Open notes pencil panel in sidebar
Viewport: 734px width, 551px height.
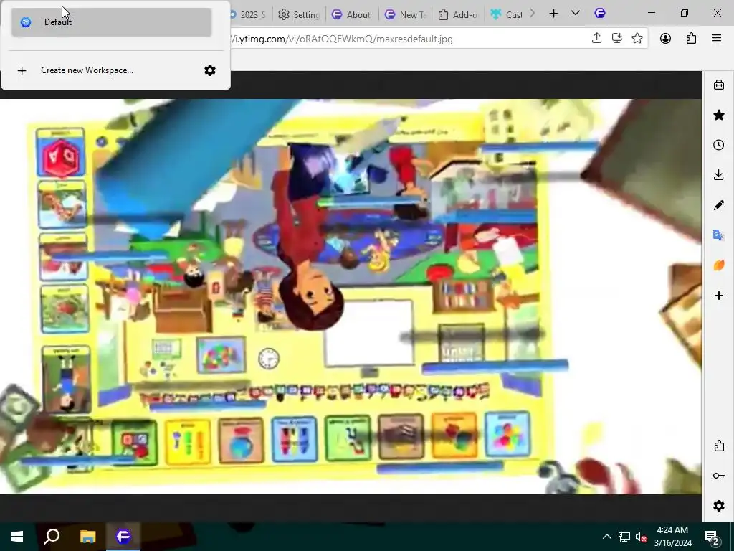(x=718, y=204)
